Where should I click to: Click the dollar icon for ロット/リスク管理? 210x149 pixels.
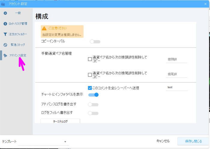pyautogui.click(x=5, y=24)
